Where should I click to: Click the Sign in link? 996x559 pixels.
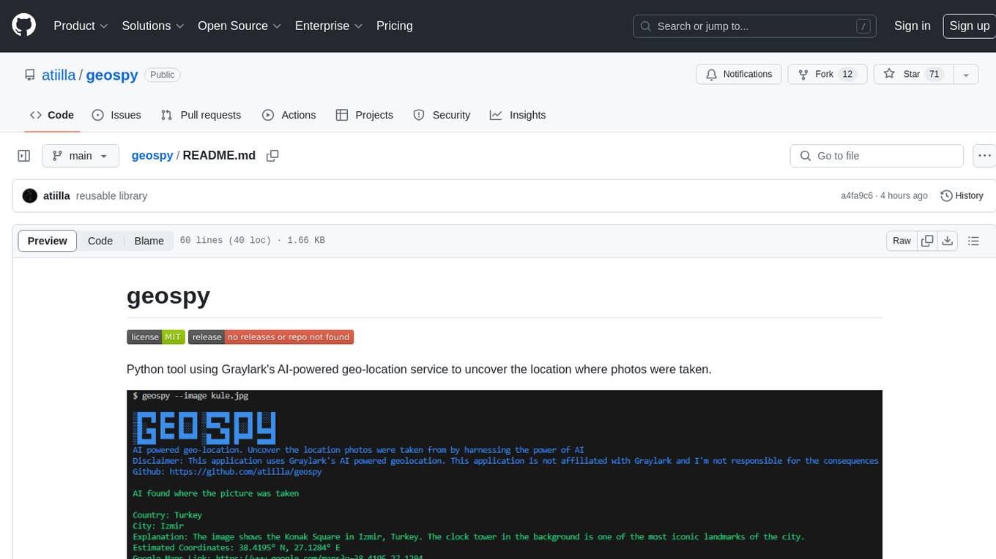tap(912, 26)
